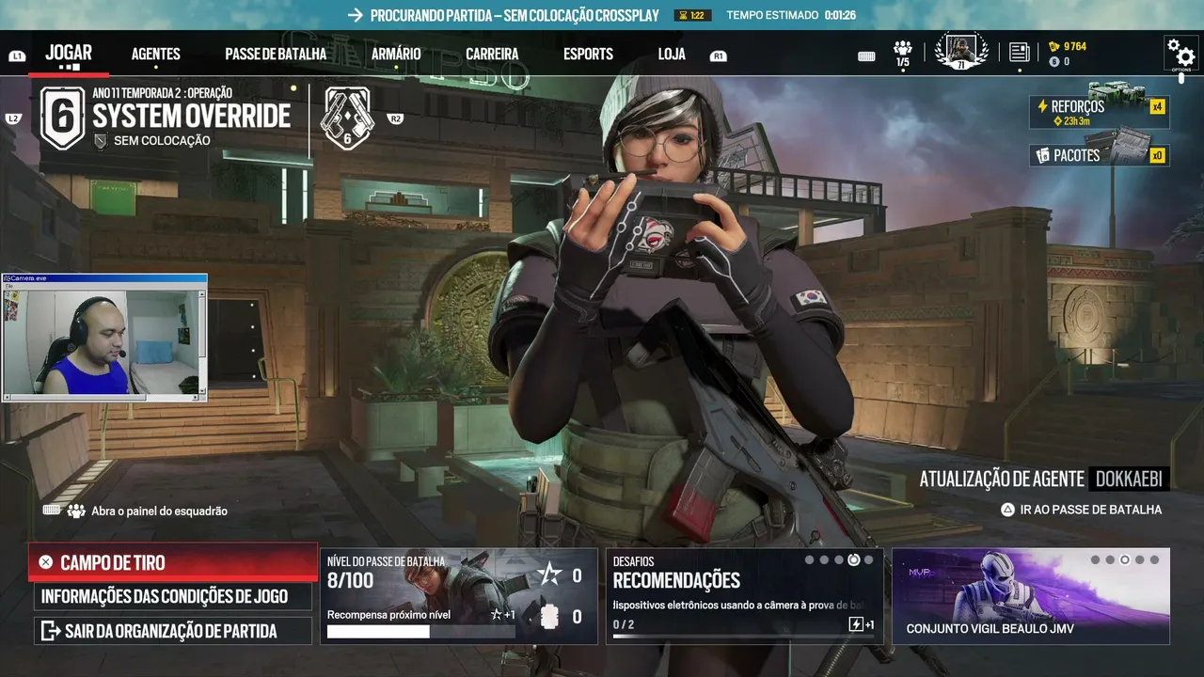This screenshot has height=677, width=1204.
Task: Click Ir ao Passe de Batalha
Action: click(x=1091, y=510)
